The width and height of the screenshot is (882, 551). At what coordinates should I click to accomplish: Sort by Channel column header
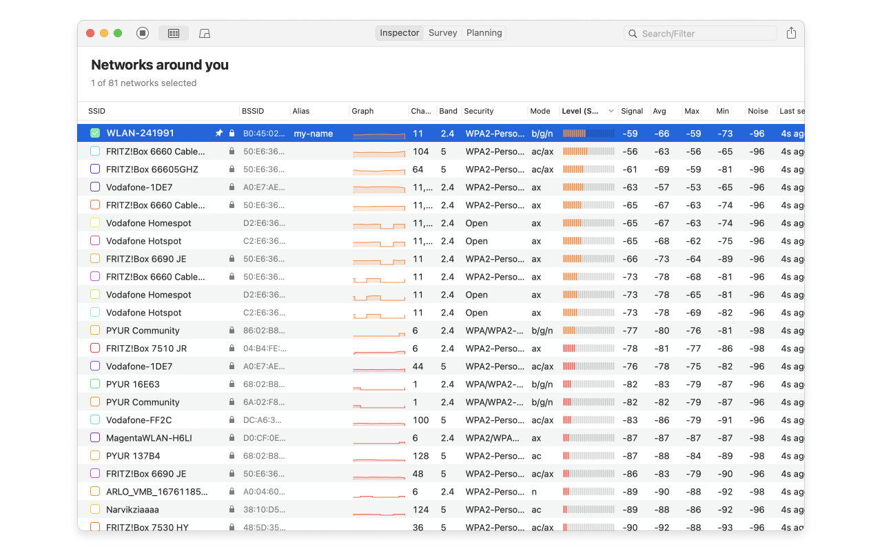pos(420,111)
